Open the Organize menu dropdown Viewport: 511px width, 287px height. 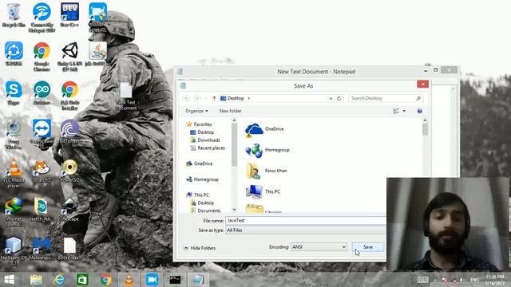[x=196, y=111]
